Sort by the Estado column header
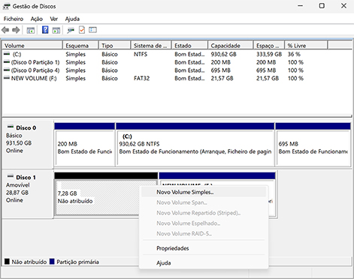The height and width of the screenshot is (279, 354). (x=189, y=46)
